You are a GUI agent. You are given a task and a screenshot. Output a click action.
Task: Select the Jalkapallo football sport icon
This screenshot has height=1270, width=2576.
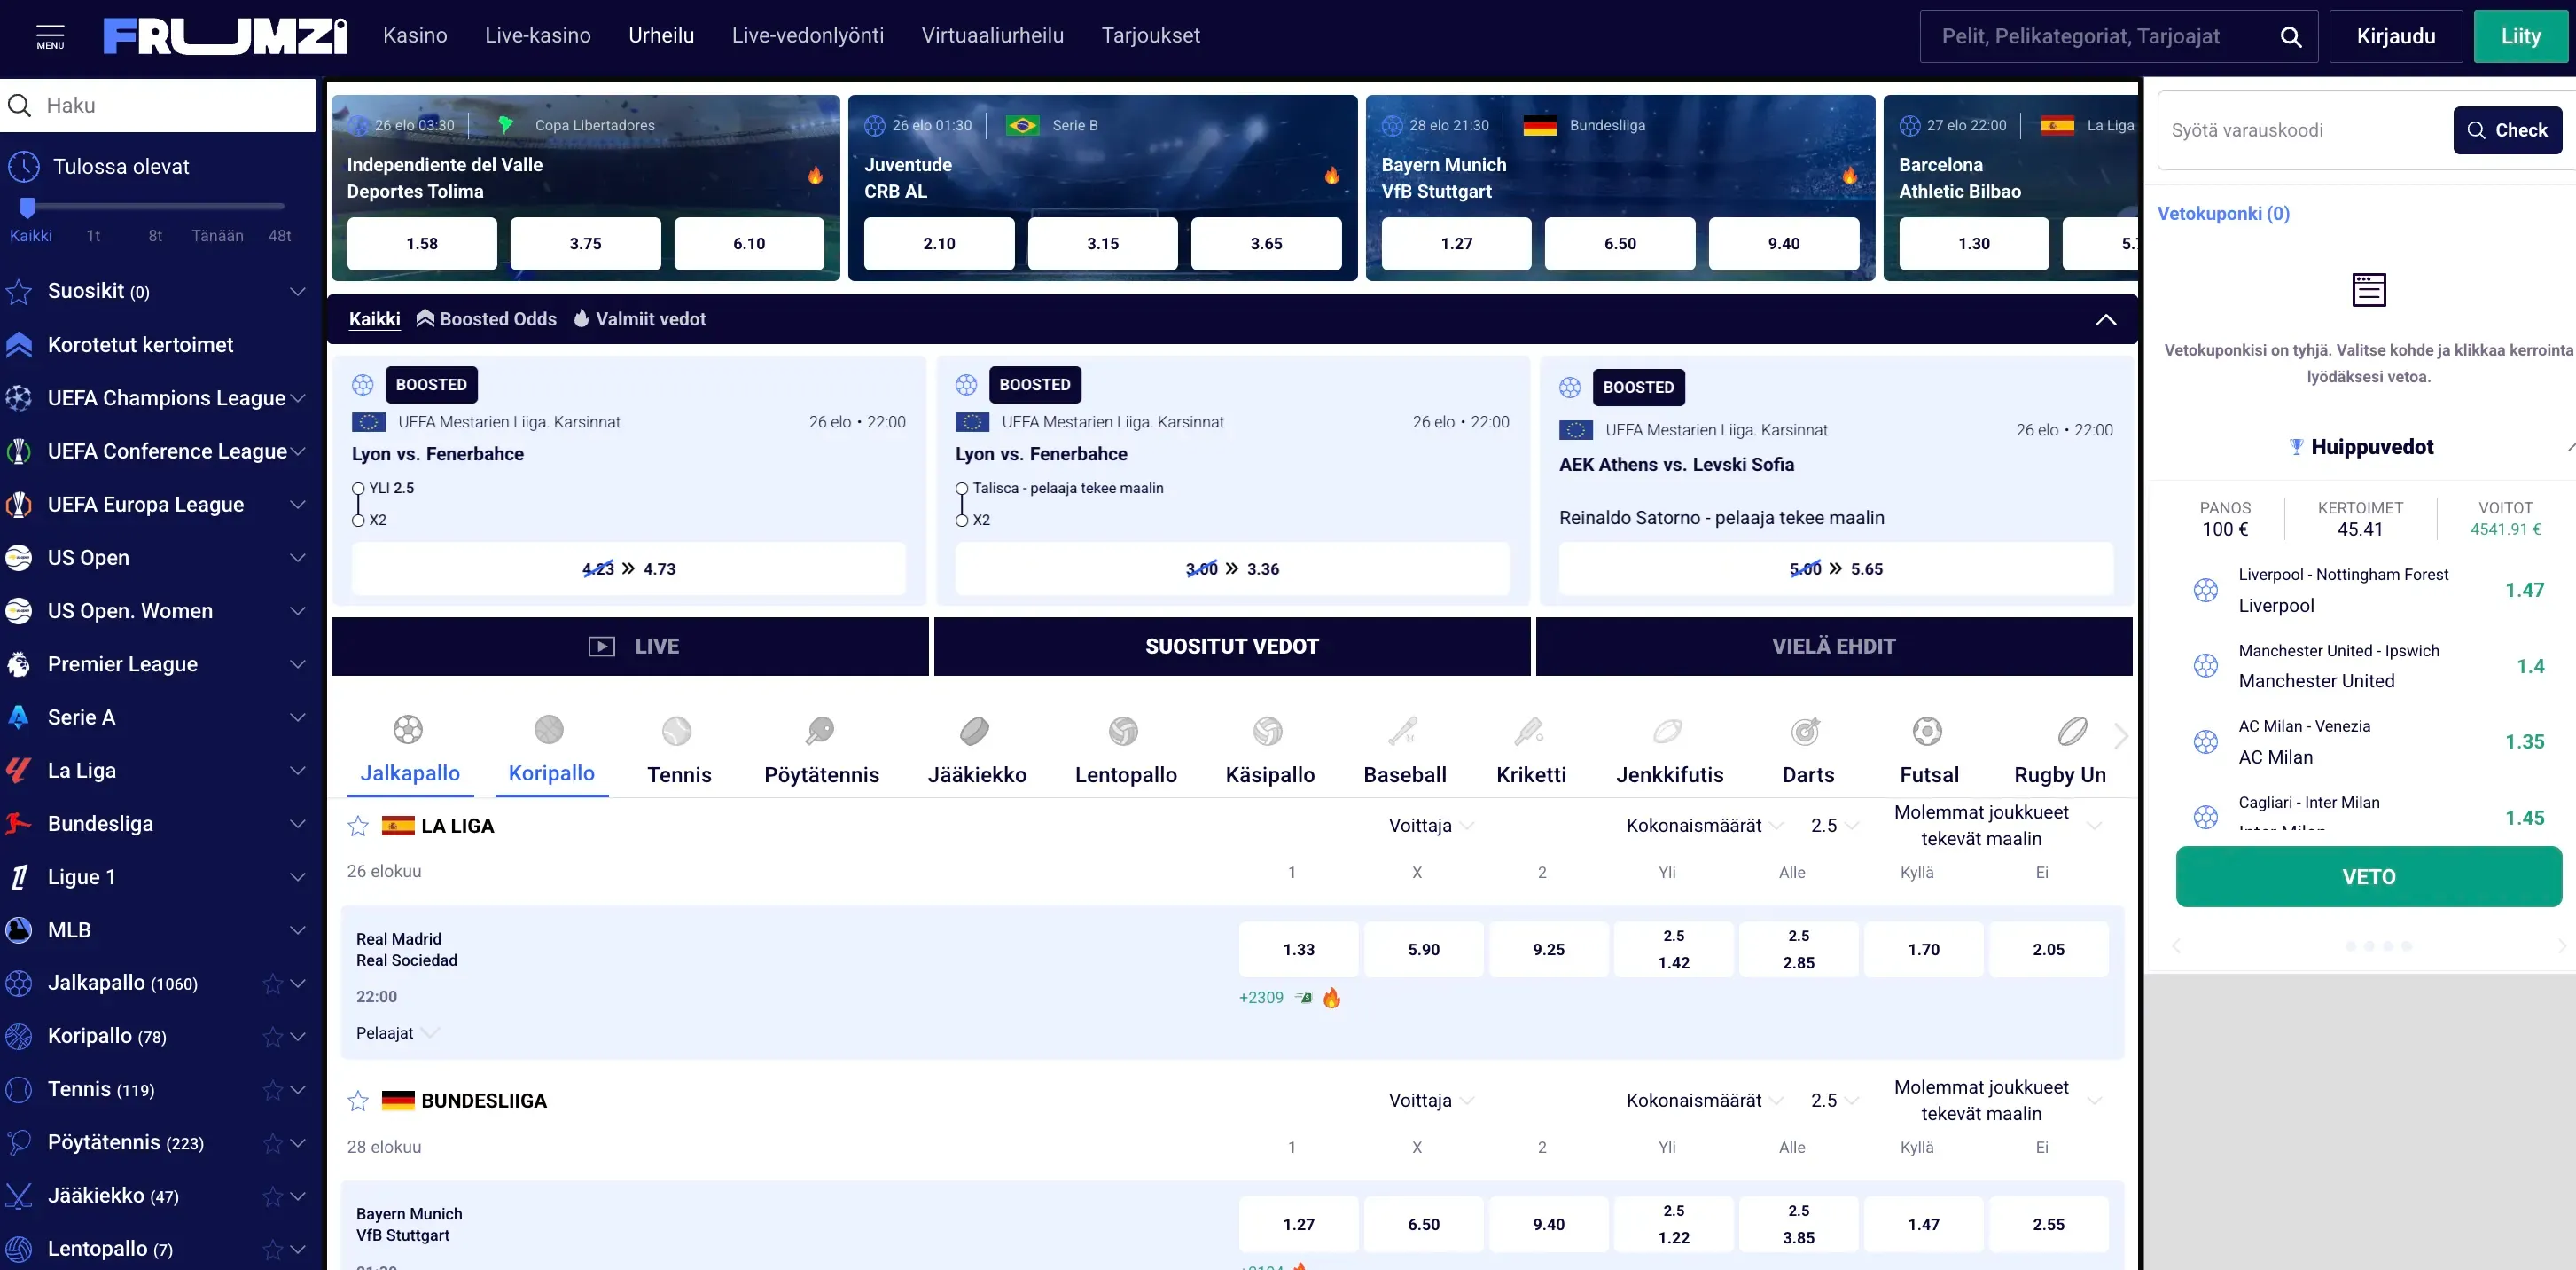tap(408, 730)
